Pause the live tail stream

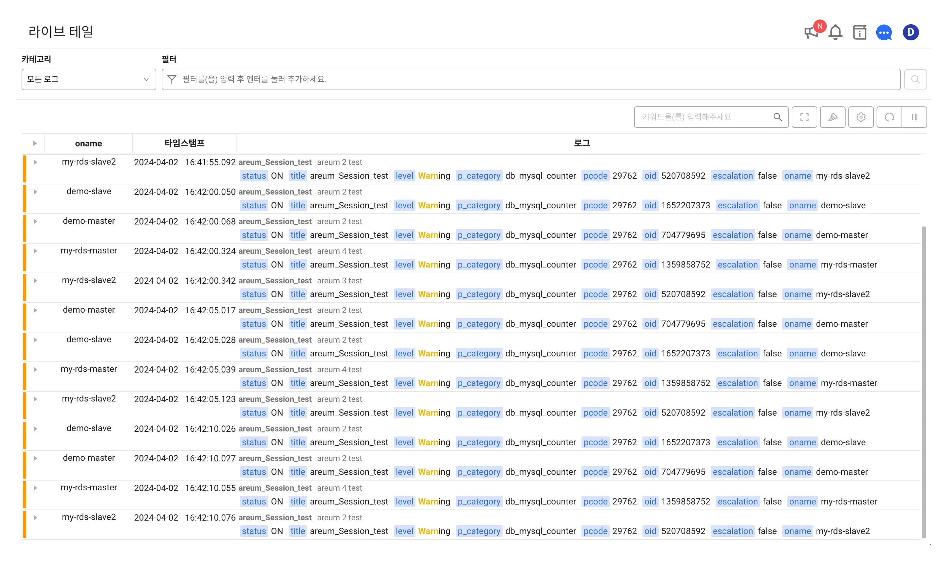[914, 117]
